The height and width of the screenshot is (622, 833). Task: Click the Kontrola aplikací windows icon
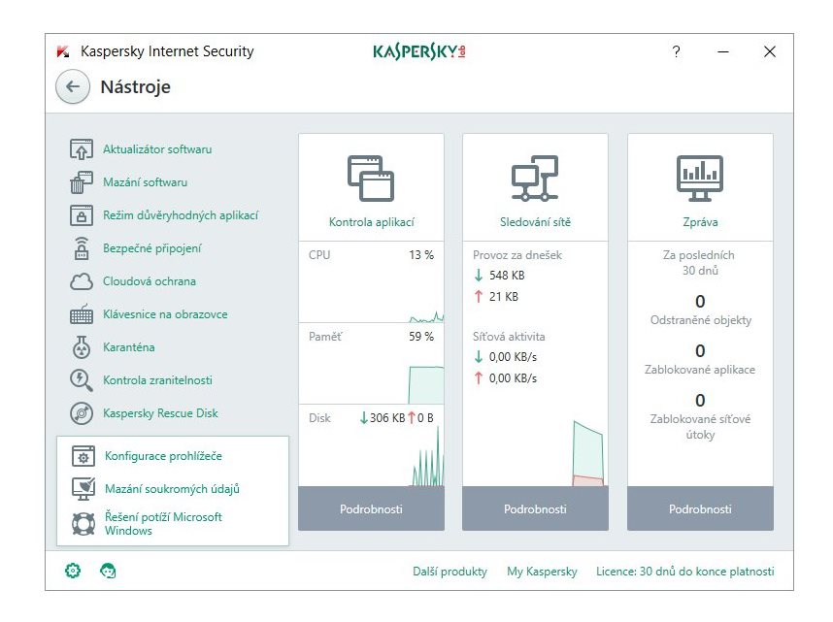click(371, 178)
